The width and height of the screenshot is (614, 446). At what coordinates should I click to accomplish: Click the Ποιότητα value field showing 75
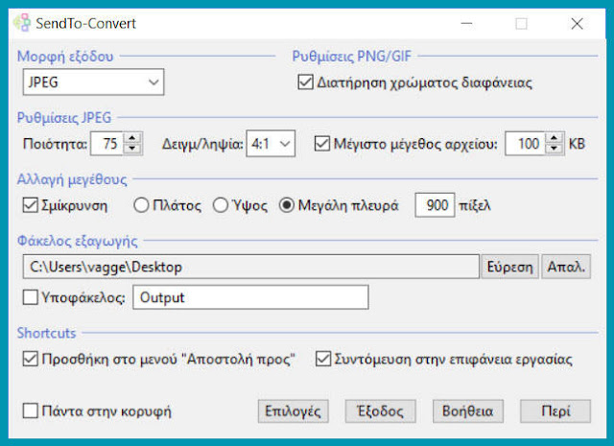[106, 144]
